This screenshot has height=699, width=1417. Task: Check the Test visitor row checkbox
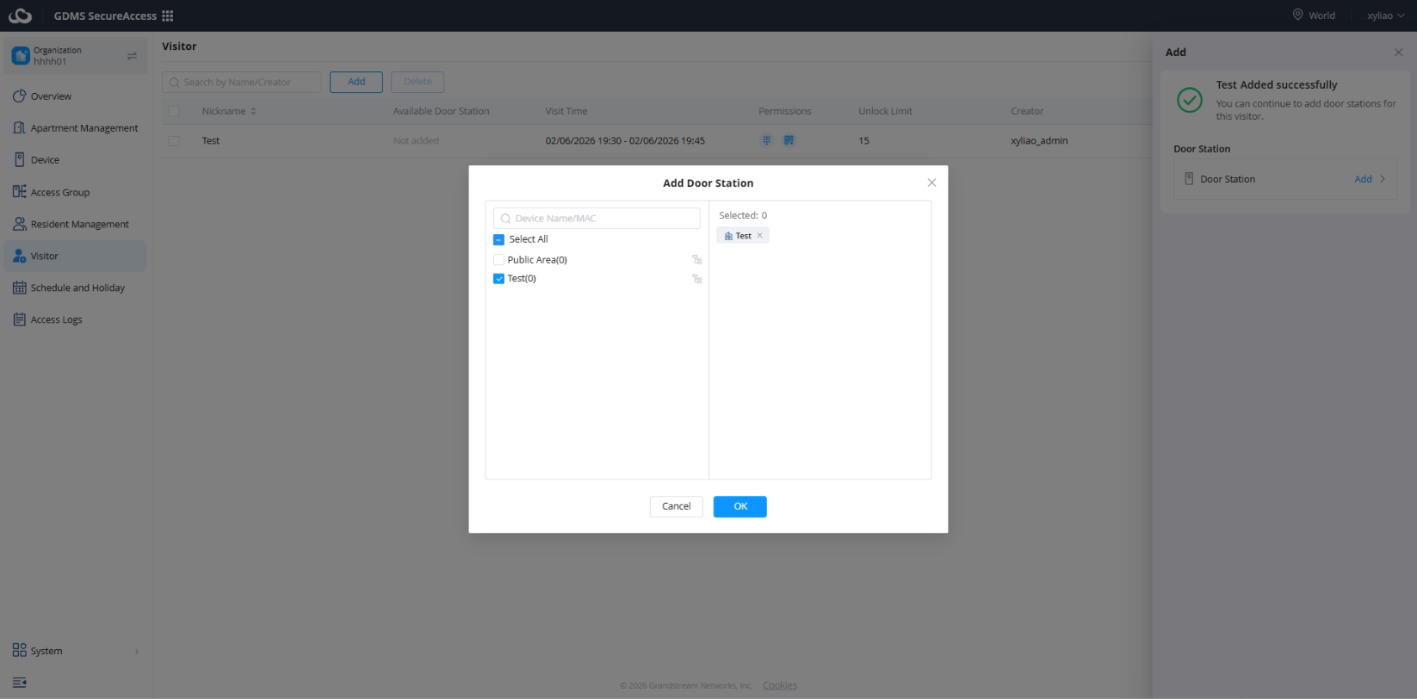pos(174,140)
